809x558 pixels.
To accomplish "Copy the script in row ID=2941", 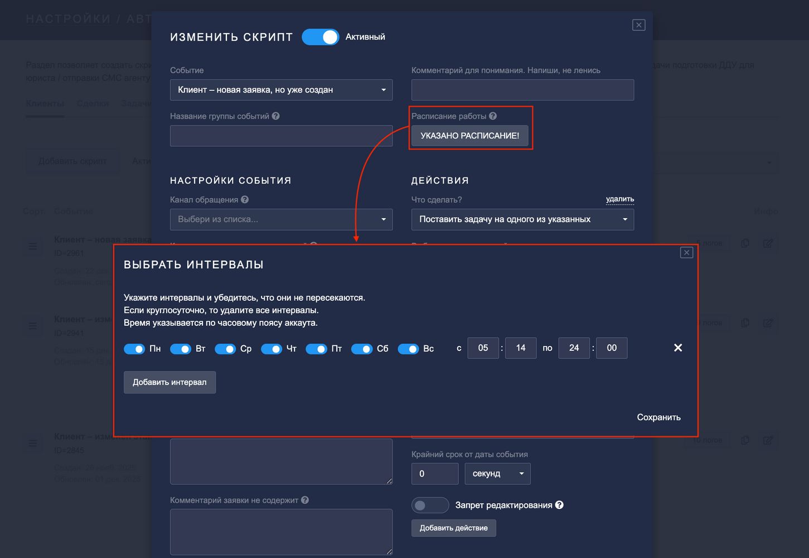I will 745,323.
